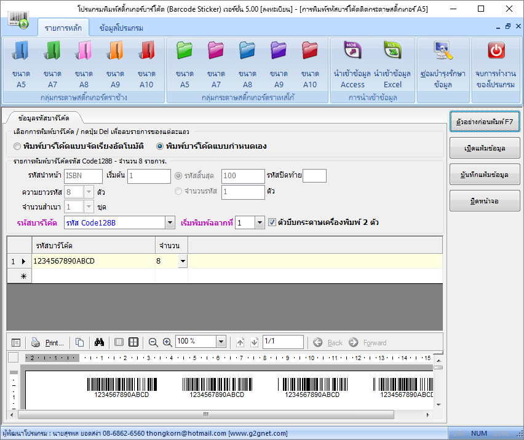Viewport: 524px width, 440px height.
Task: Open the pink A8 Elephant-brand sticker binder
Action: pyautogui.click(x=84, y=64)
